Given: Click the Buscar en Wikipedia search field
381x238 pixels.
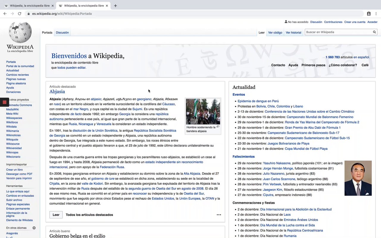Looking at the screenshot, I should point(339,32).
